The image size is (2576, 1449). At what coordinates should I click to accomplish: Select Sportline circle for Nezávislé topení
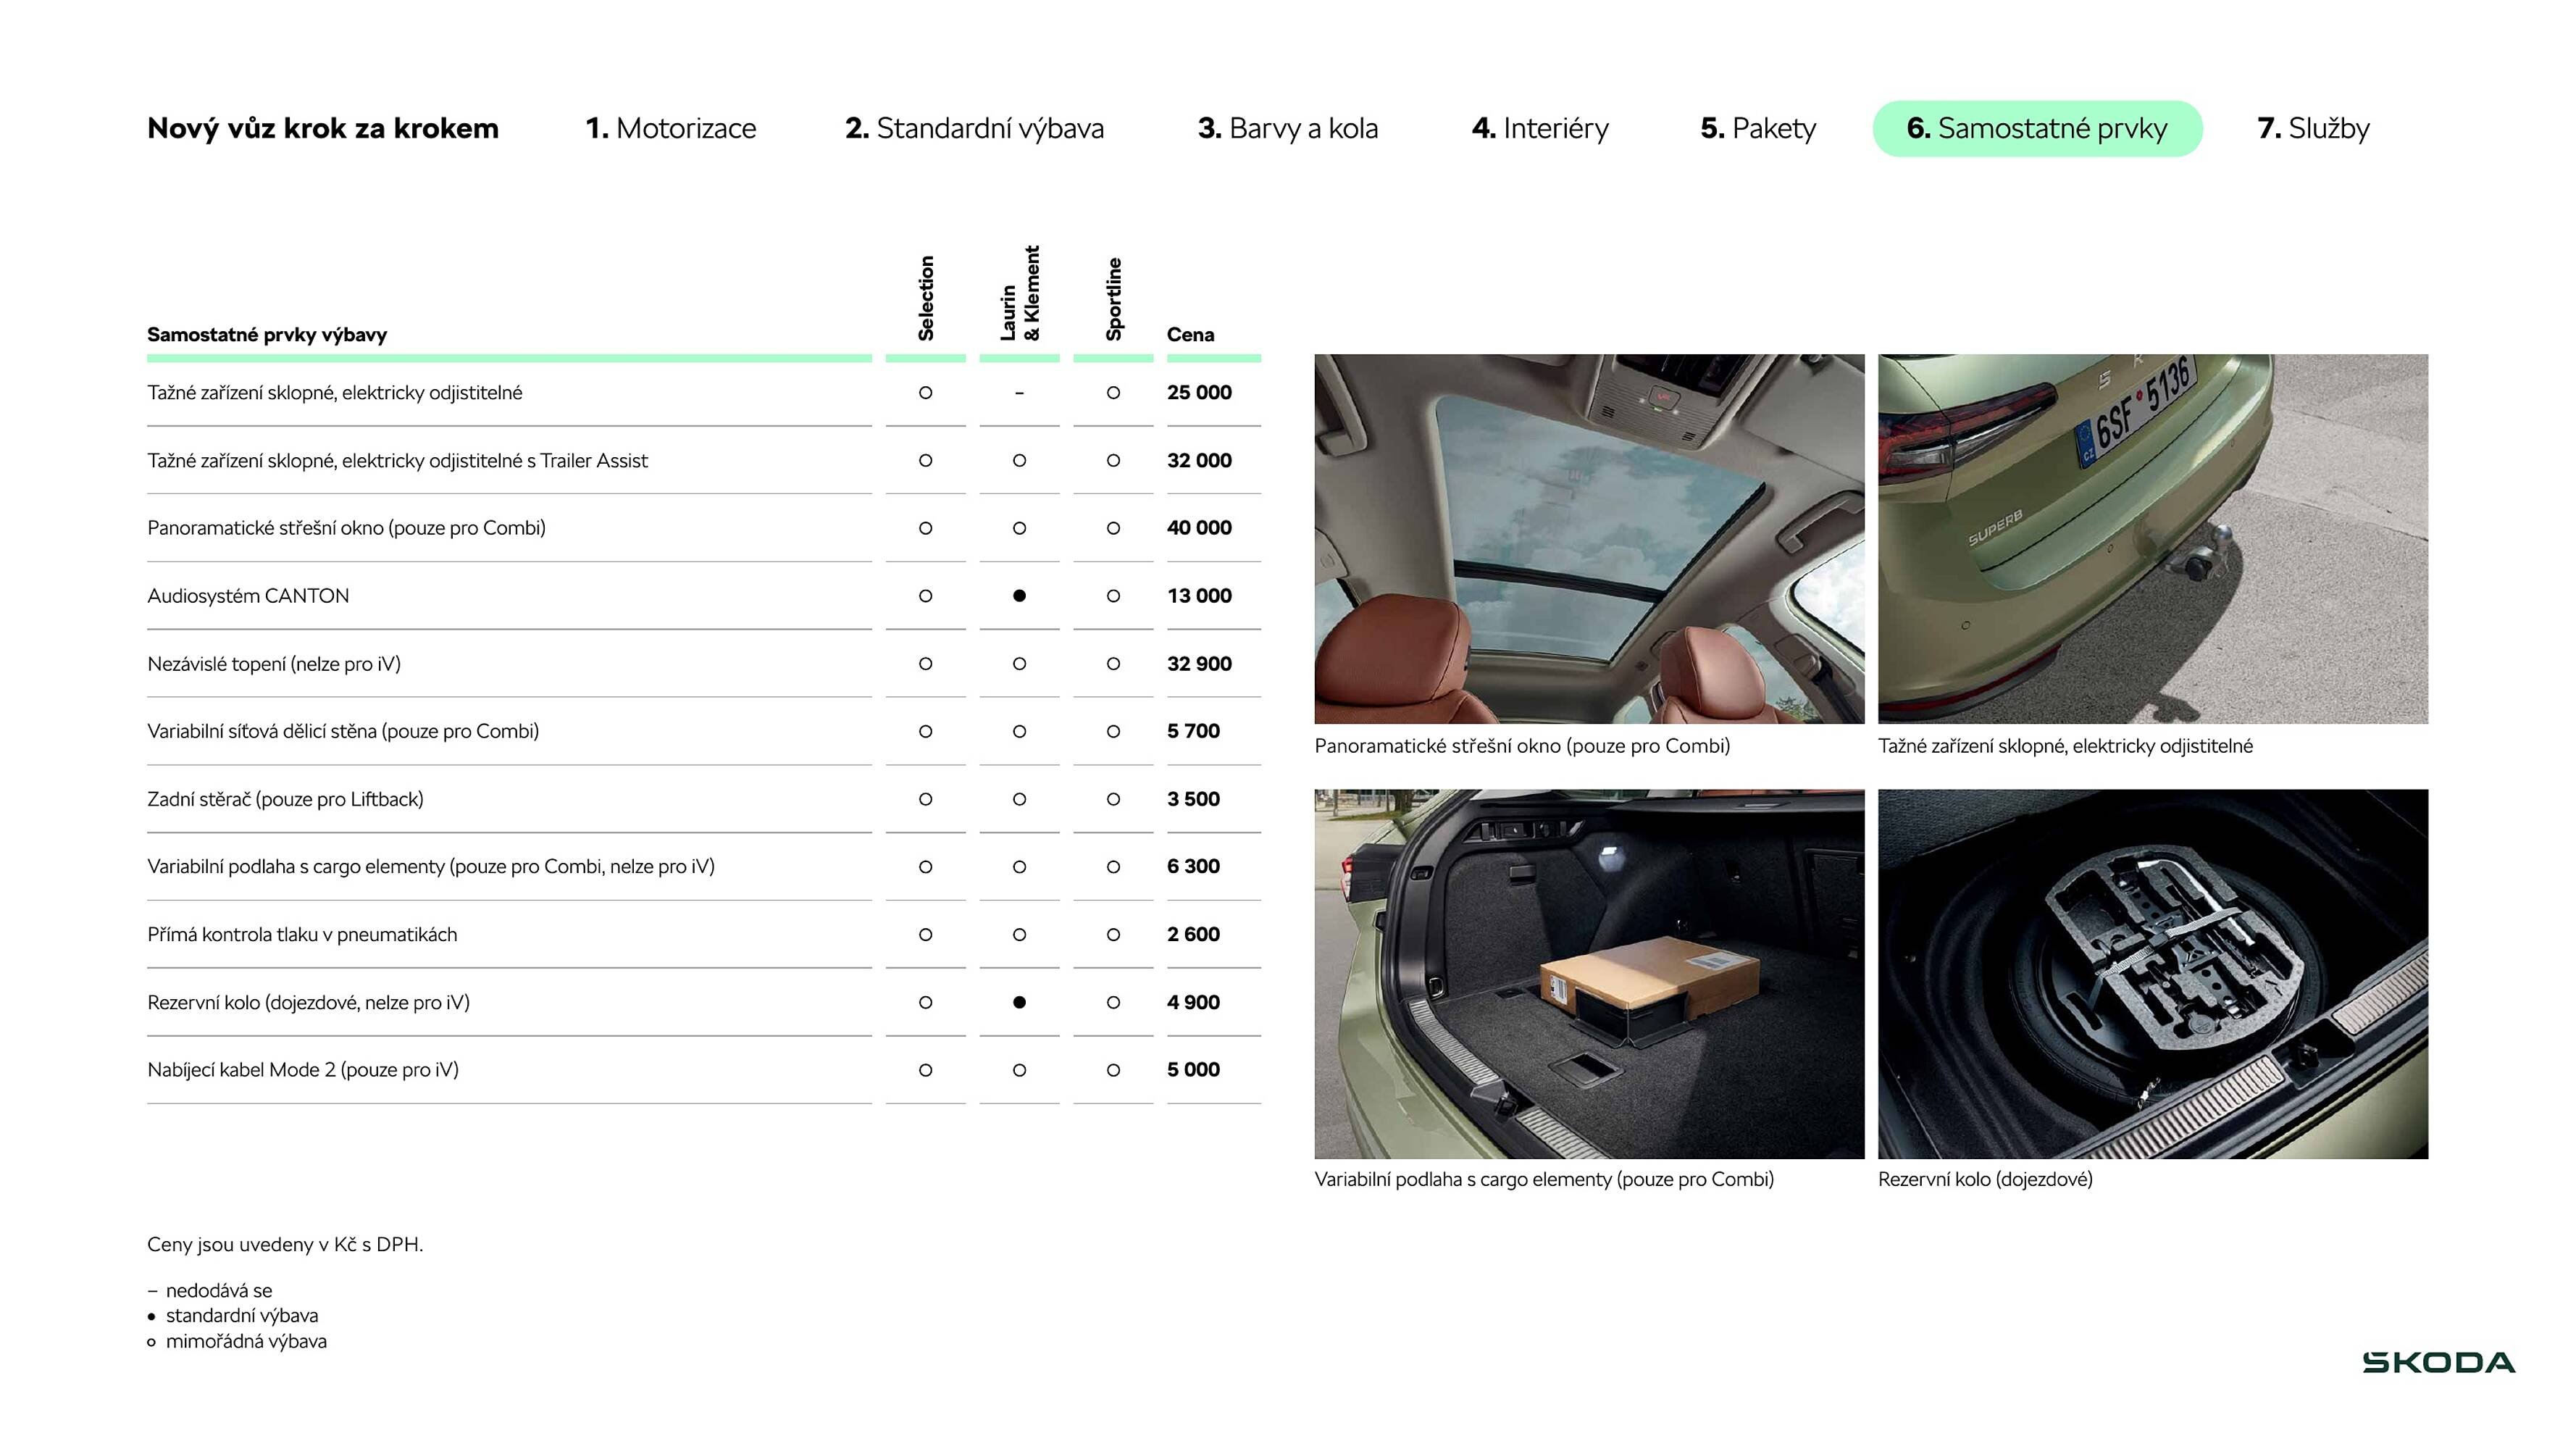point(1113,664)
